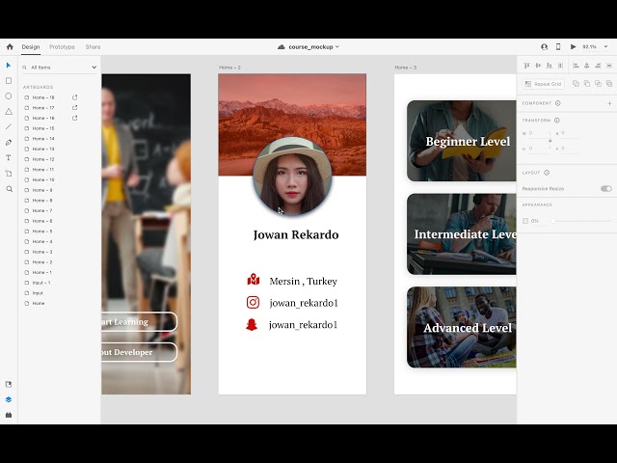Click the Component info icon

558,103
